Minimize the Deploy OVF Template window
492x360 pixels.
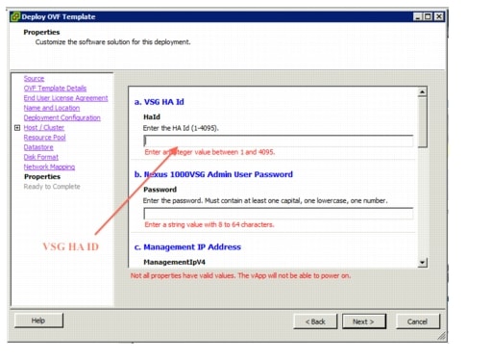click(417, 16)
